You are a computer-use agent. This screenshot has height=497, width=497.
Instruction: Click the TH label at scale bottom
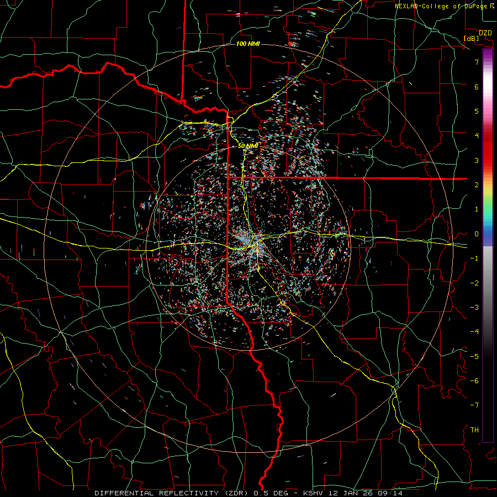tap(474, 430)
